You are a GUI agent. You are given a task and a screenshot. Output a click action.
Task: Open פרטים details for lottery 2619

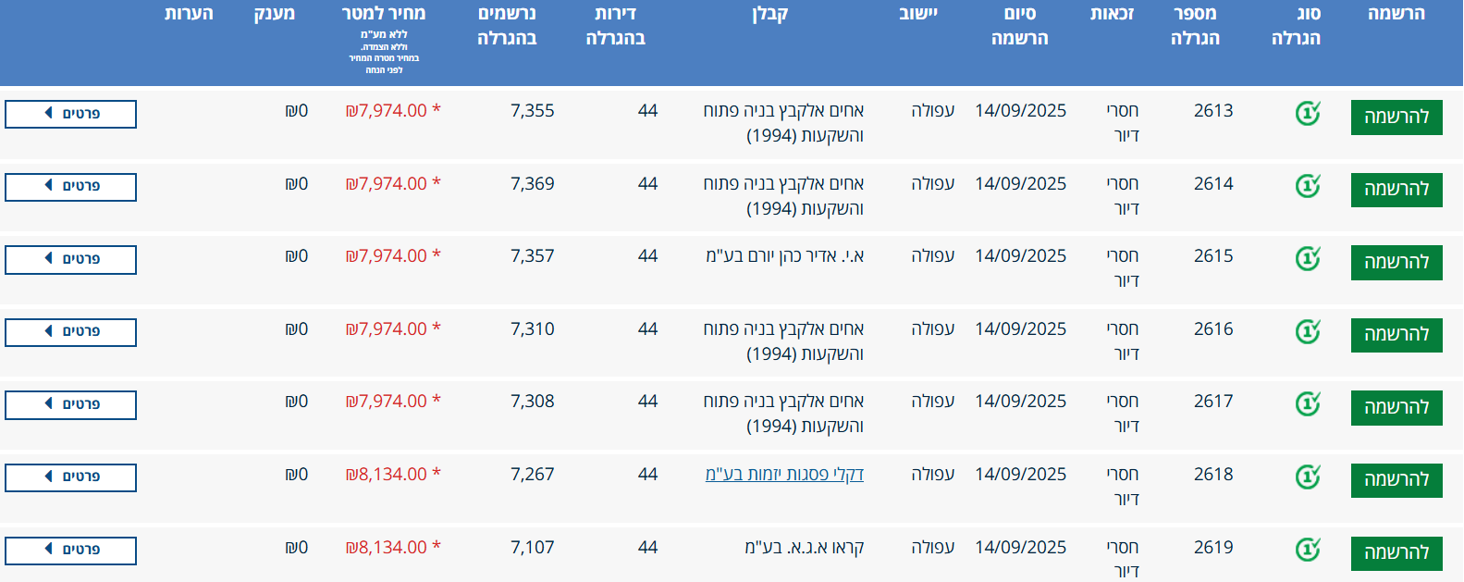click(x=71, y=551)
